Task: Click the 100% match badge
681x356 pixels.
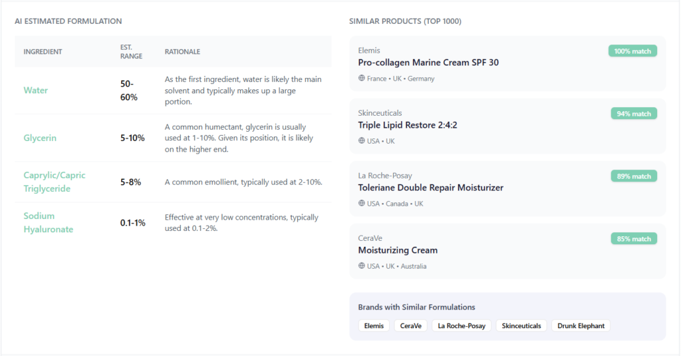Action: (x=632, y=51)
